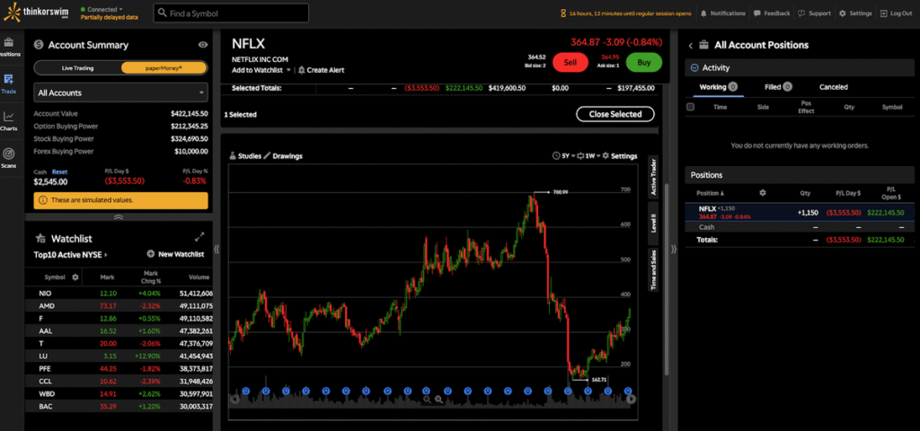Click the chart zoom out magnifier
920x431 pixels.
click(x=428, y=400)
